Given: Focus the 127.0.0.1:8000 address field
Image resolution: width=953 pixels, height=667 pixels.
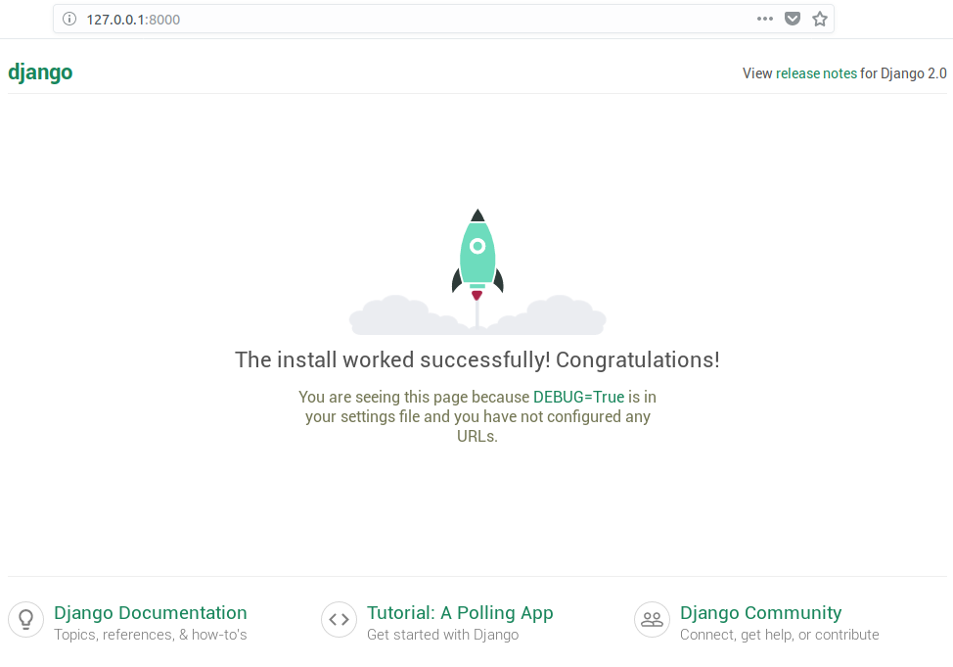Looking at the screenshot, I should click(391, 19).
